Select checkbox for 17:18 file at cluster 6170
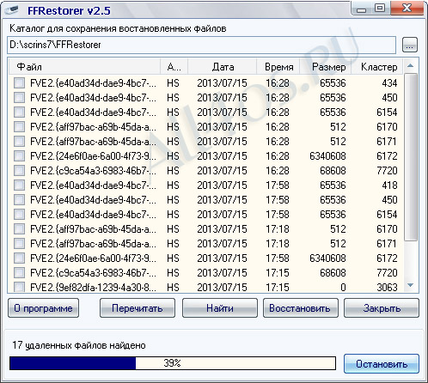Screen dimensions: 428x383 (x=19, y=229)
